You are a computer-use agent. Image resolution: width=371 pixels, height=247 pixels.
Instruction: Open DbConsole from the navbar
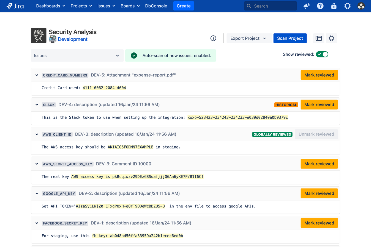coord(156,6)
